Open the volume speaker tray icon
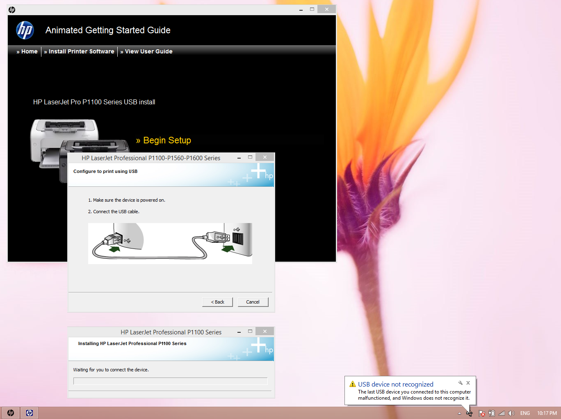The height and width of the screenshot is (419, 561). (x=511, y=413)
